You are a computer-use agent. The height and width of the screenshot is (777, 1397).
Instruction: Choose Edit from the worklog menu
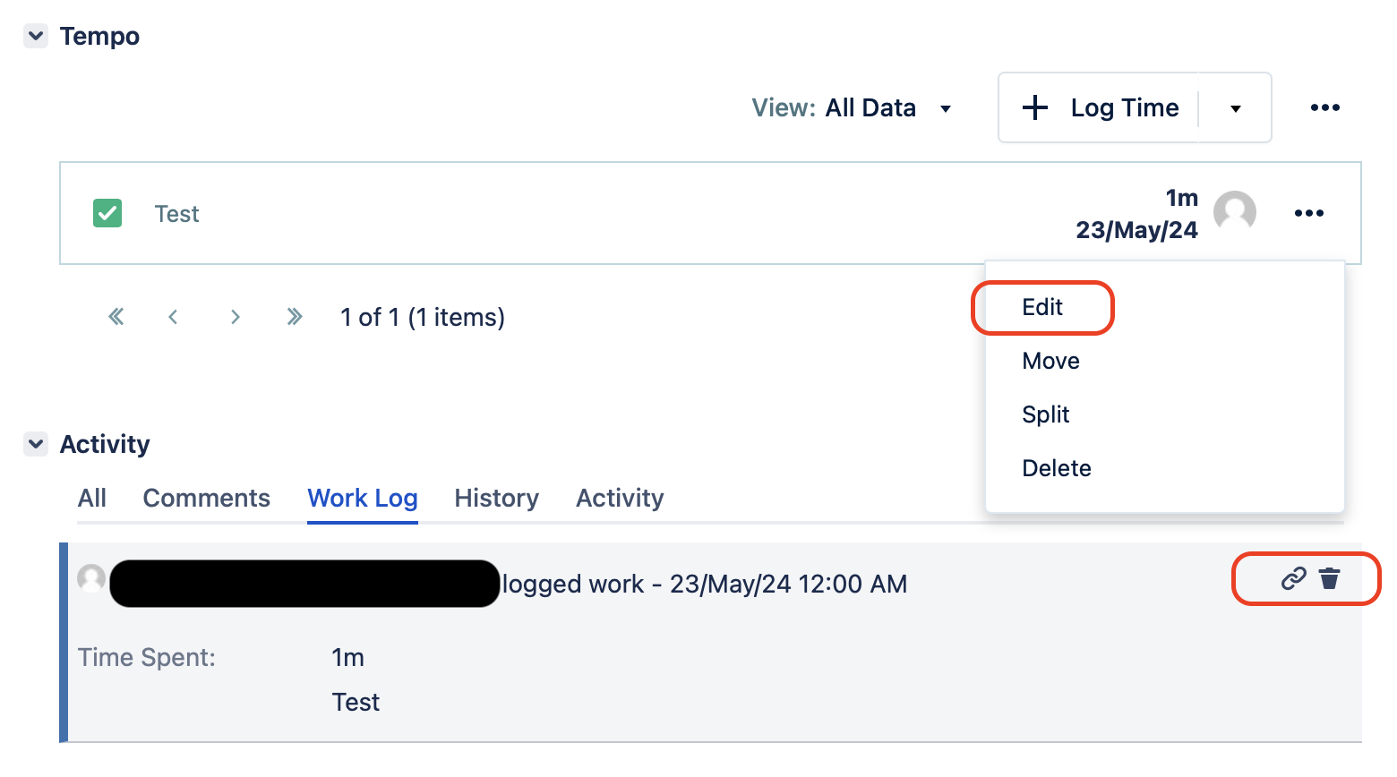(x=1042, y=307)
